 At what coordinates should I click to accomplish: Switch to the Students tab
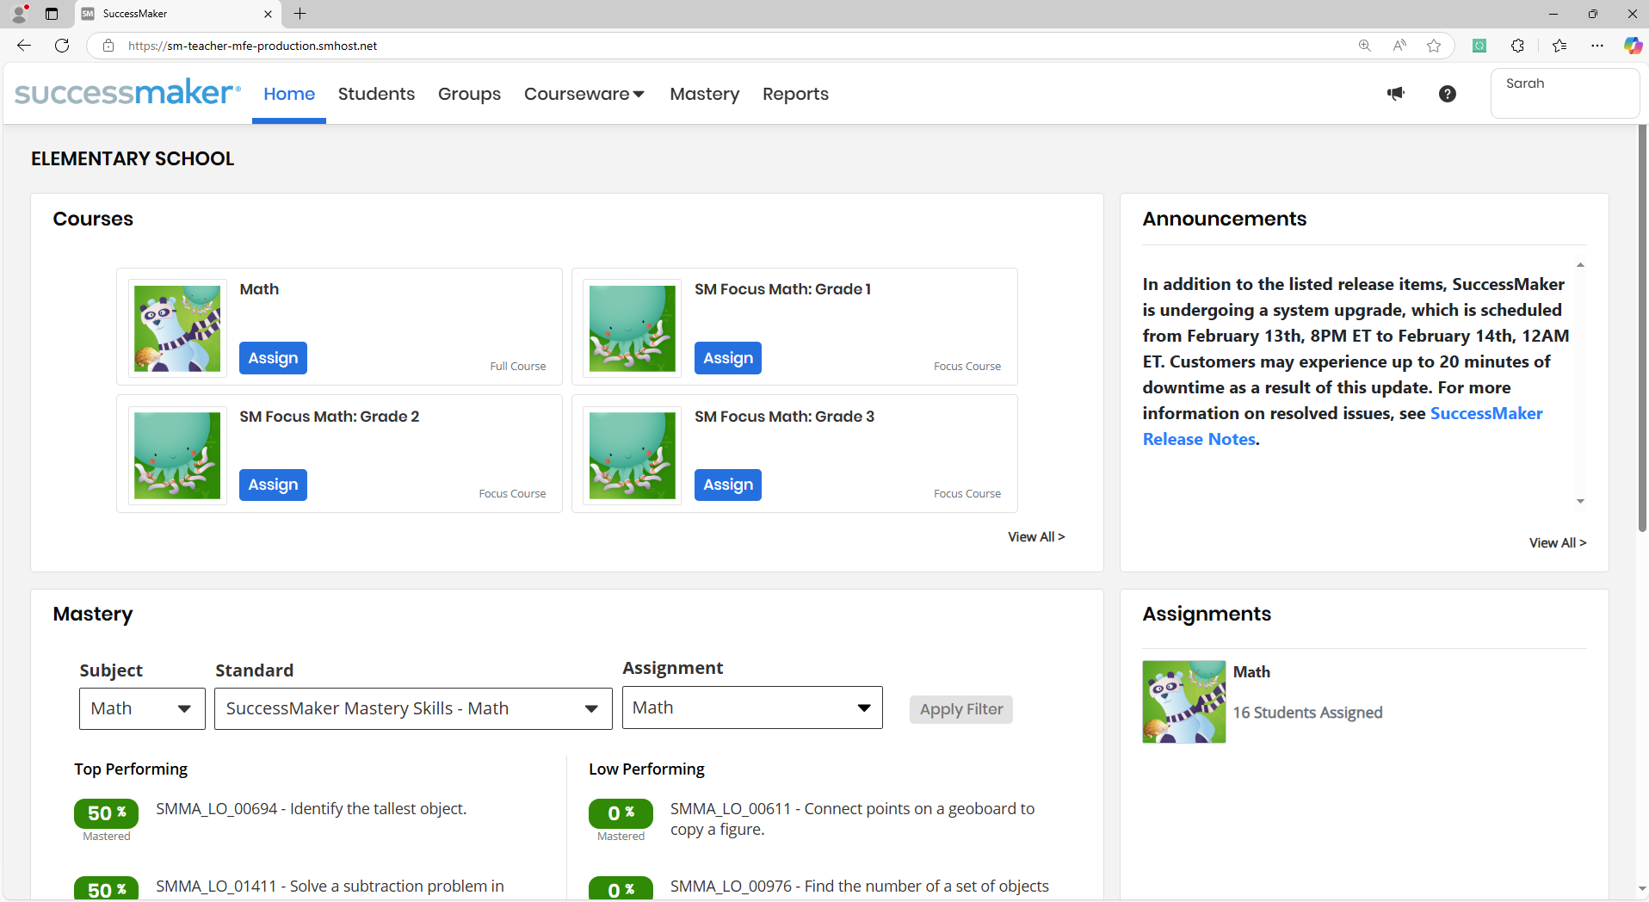376,94
